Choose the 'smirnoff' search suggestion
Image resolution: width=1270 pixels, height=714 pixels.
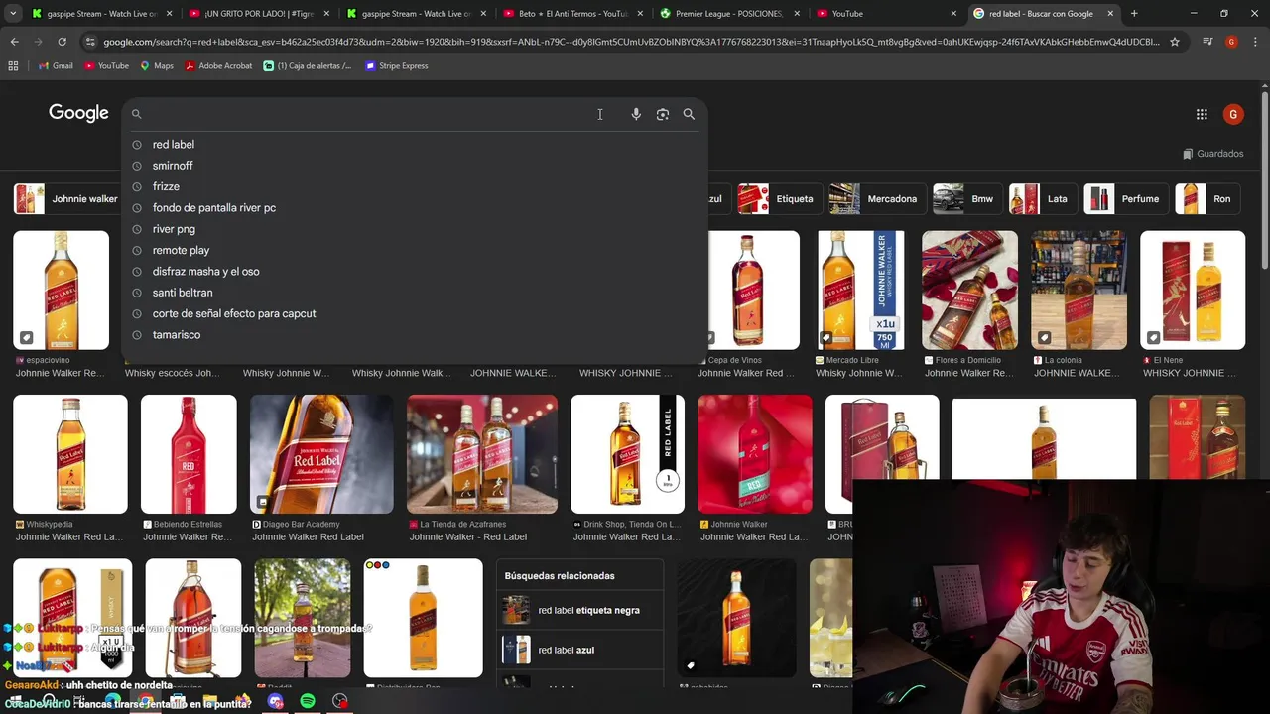click(x=415, y=166)
